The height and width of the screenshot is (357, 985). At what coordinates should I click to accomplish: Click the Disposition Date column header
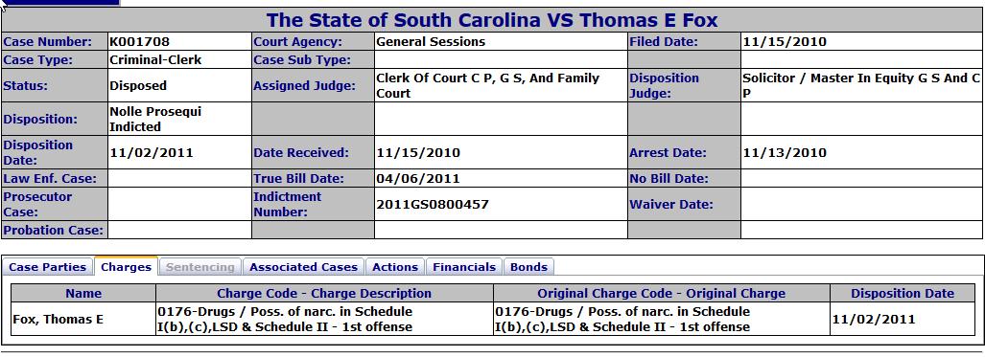tap(903, 293)
